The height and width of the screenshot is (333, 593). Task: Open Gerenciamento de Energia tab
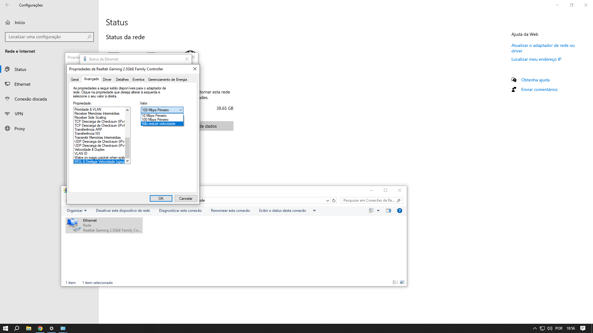coord(167,80)
